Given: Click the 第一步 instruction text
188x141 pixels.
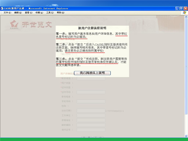Looking at the screenshot, I should pyautogui.click(x=92, y=35).
